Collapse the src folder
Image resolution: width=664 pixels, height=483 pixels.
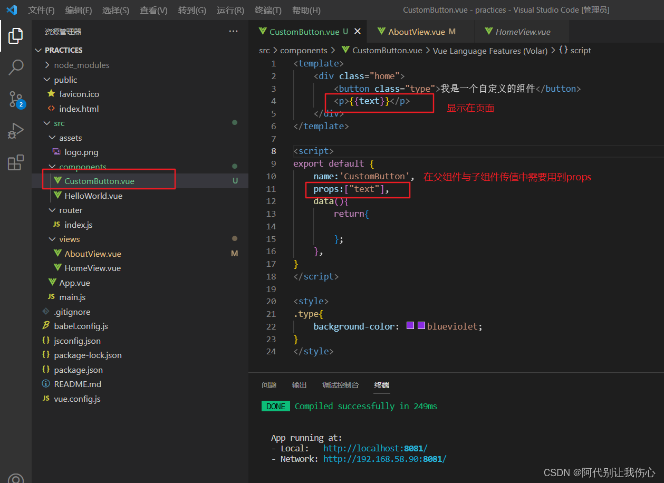(47, 123)
